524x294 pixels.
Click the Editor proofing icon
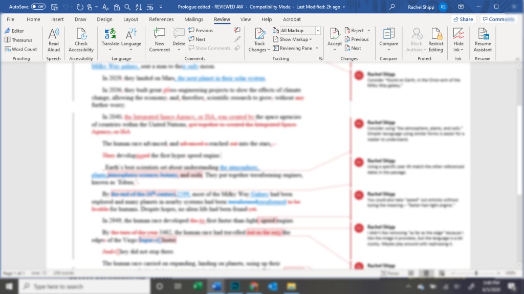click(x=14, y=31)
